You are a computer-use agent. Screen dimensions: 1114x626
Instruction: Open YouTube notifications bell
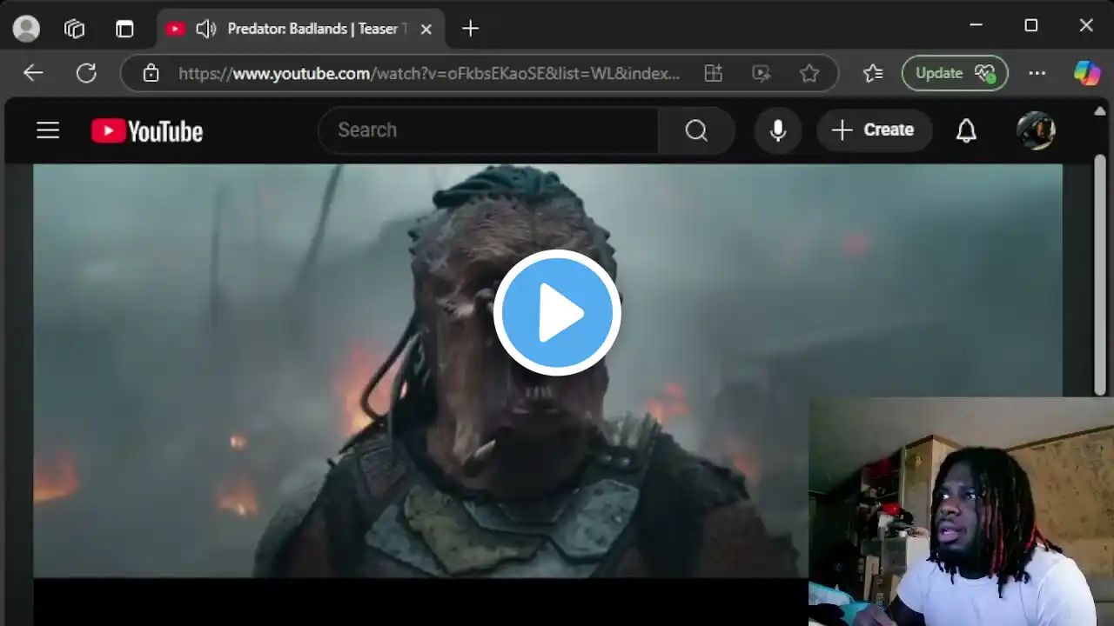tap(966, 130)
